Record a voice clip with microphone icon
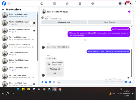Viewport: 136px width, 100px height. click(42, 82)
